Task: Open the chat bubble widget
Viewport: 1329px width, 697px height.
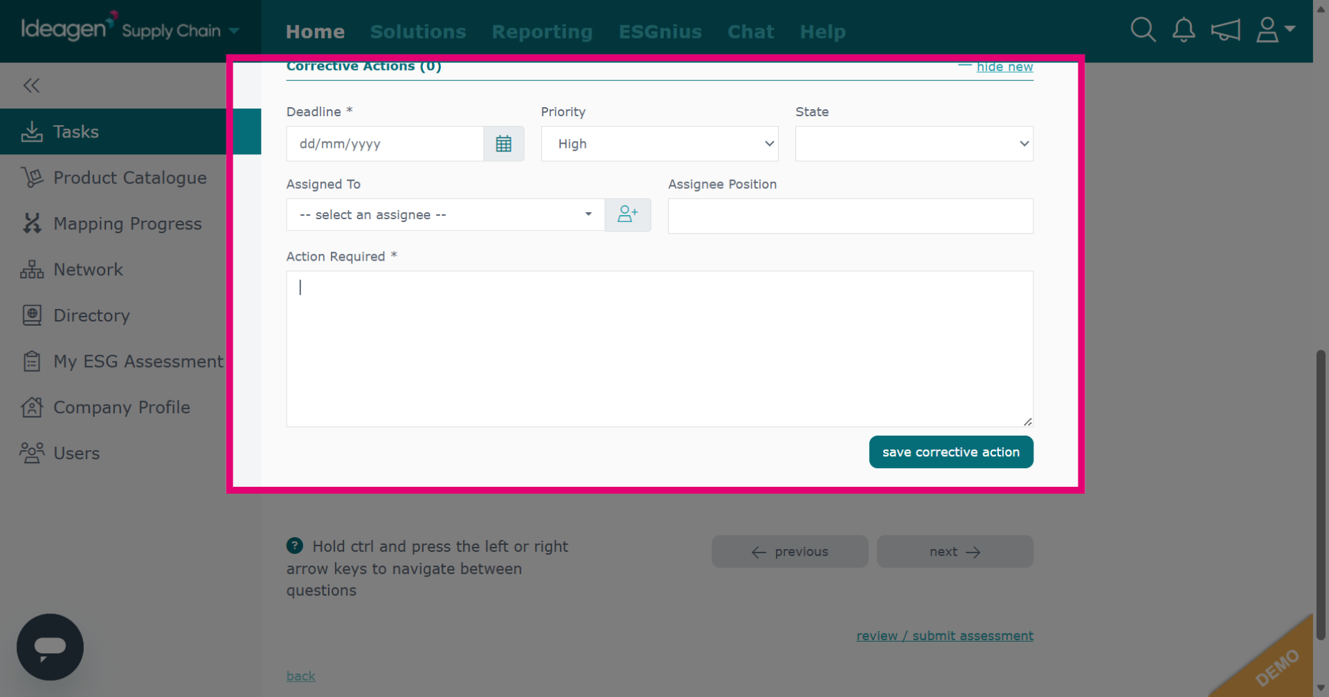Action: click(50, 647)
